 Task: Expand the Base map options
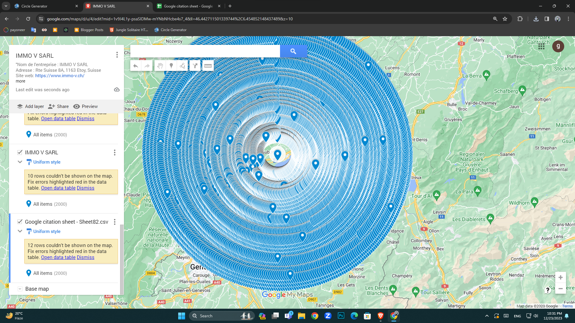coord(20,289)
